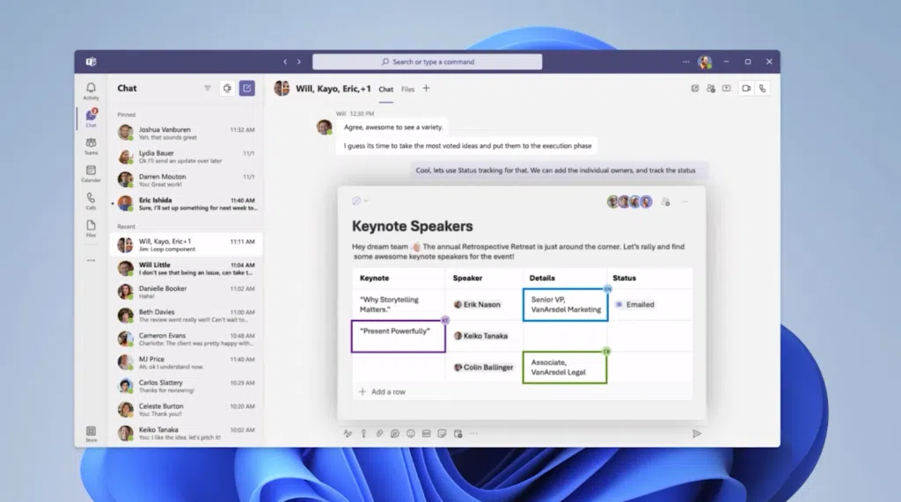This screenshot has height=502, width=901.
Task: Click the Emailed status cell
Action: point(650,304)
